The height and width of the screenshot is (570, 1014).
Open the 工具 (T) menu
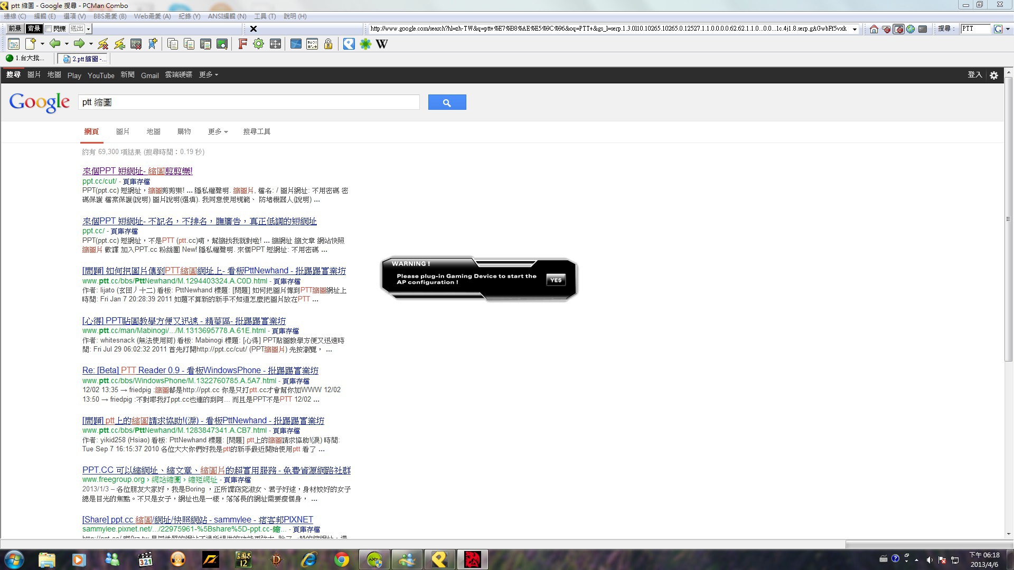click(265, 16)
